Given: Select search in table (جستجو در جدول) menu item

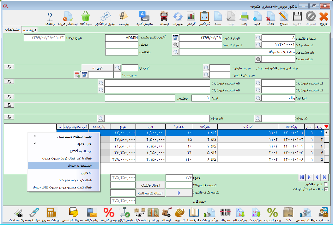Looking at the screenshot, I should (64, 165).
